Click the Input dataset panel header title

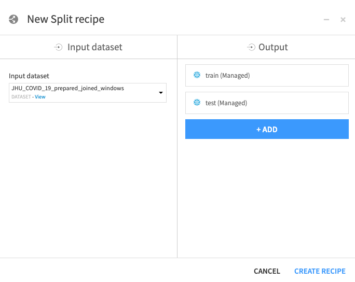pos(95,47)
